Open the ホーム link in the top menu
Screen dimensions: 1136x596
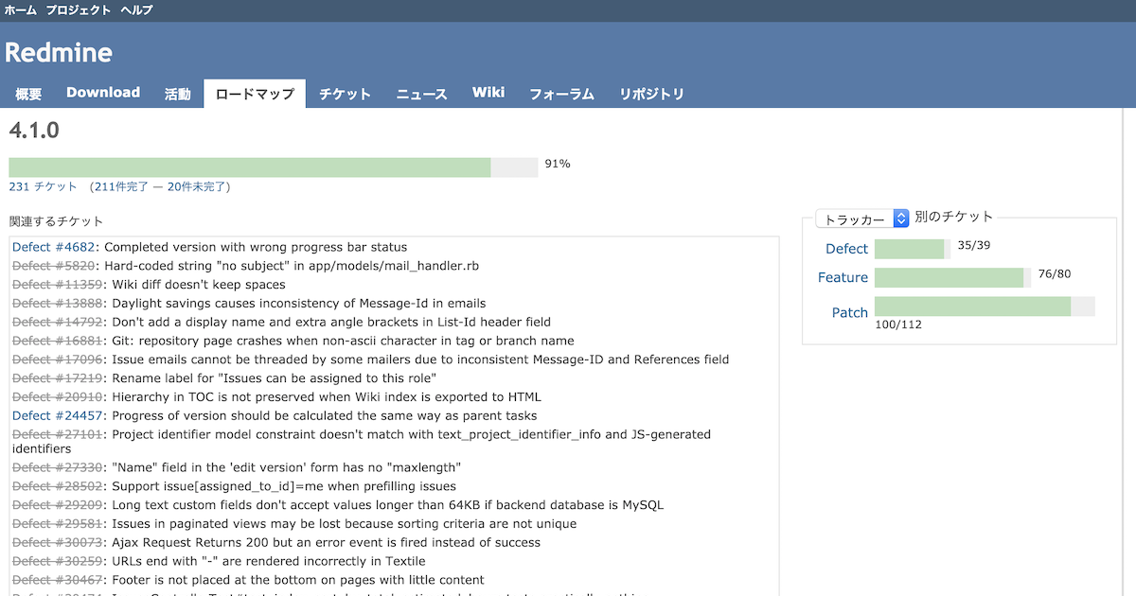point(21,10)
